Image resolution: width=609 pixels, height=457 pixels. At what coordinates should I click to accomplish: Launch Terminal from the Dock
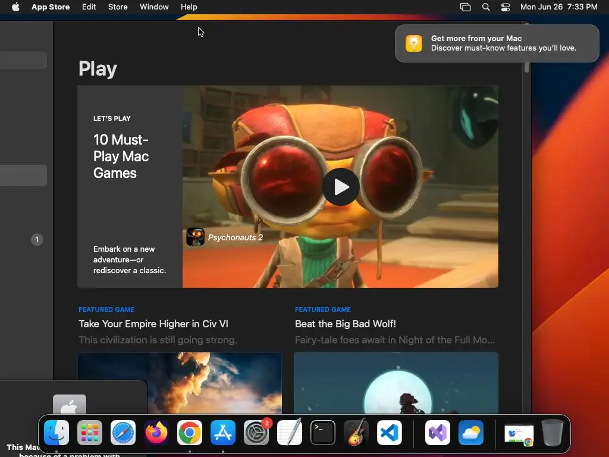323,433
